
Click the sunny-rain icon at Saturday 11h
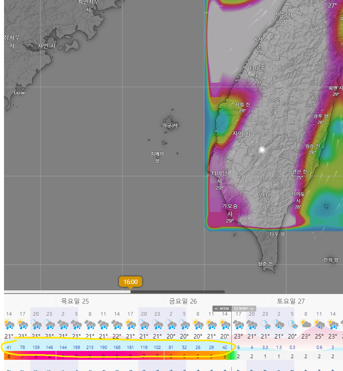[x=319, y=324]
